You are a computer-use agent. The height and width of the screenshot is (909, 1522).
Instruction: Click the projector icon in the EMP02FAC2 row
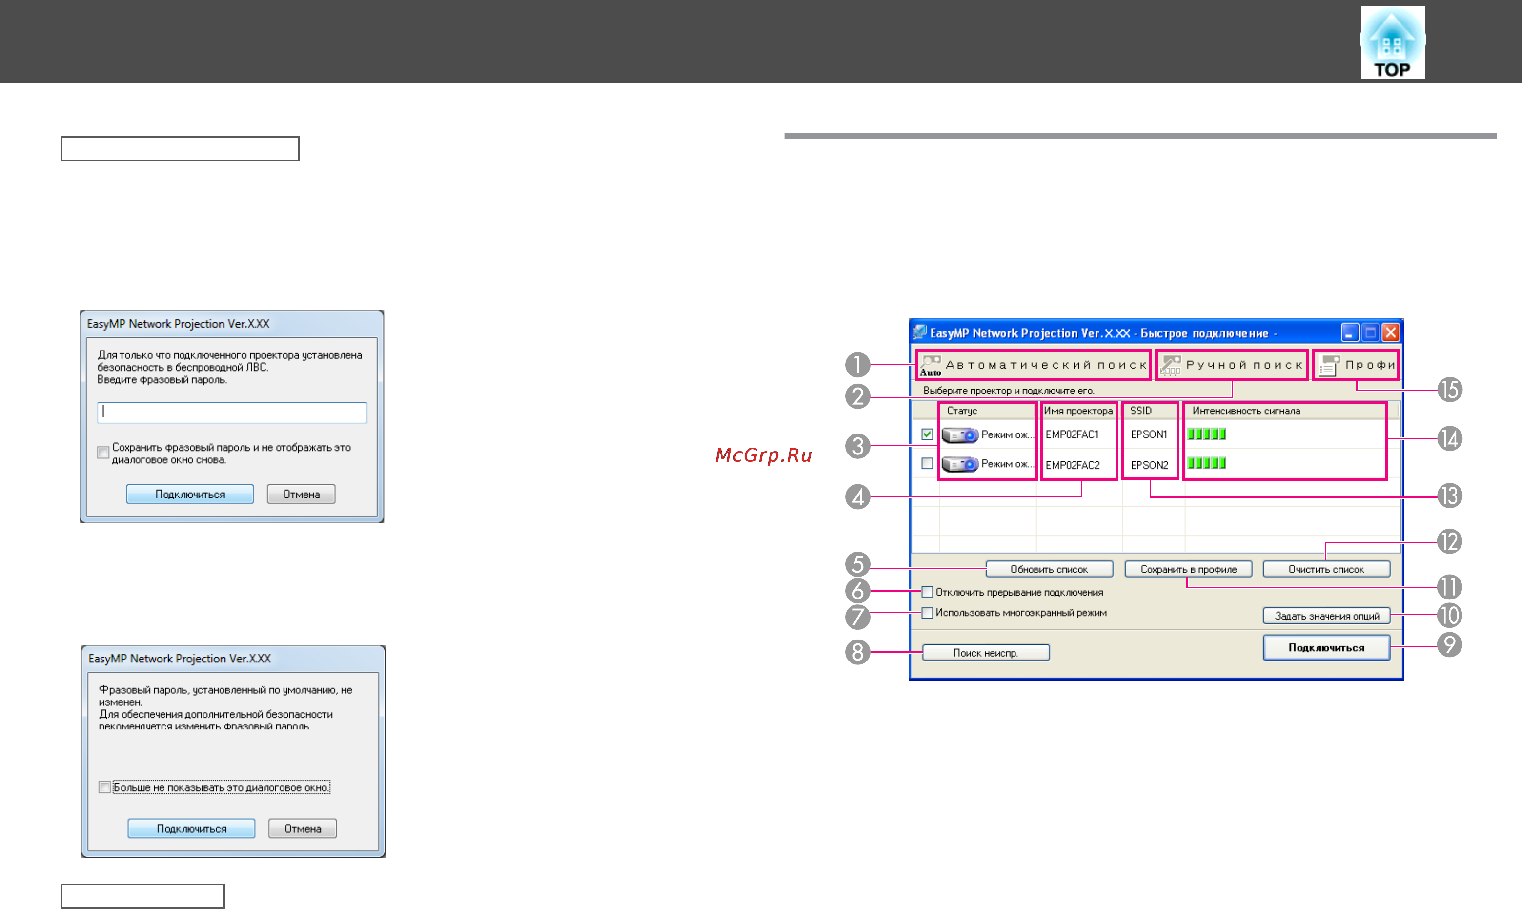959,464
